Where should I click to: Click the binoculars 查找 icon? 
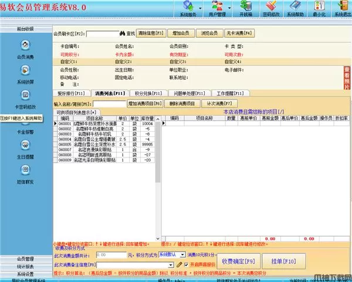[x=122, y=33]
